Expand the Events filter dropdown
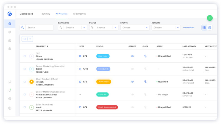 pos(147,28)
